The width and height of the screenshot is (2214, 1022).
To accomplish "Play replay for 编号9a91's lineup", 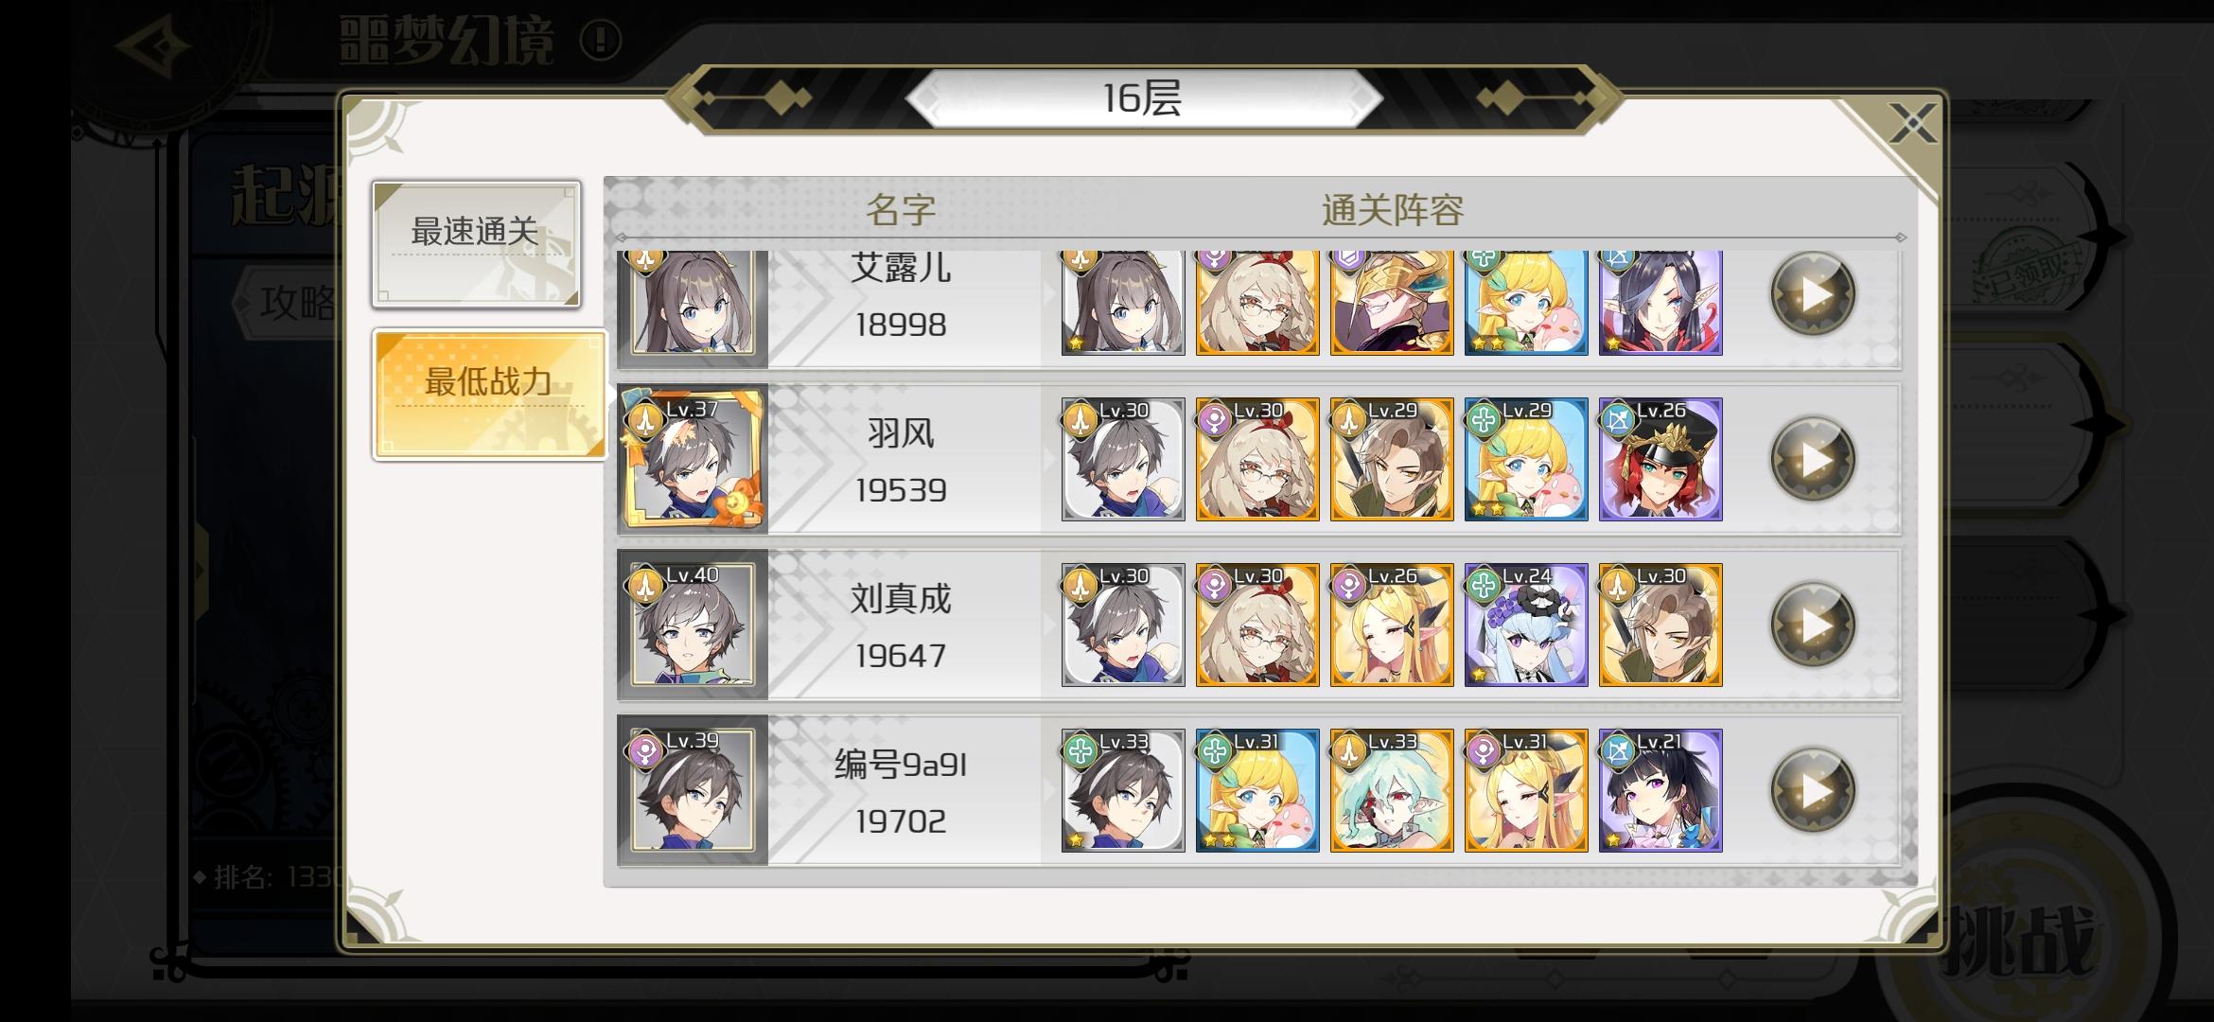I will click(x=1812, y=791).
